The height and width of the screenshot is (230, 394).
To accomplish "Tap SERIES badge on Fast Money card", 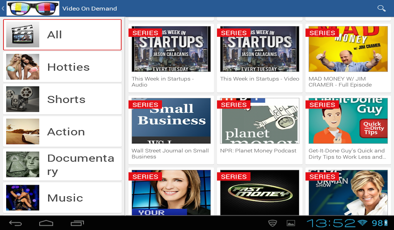I will point(234,176).
